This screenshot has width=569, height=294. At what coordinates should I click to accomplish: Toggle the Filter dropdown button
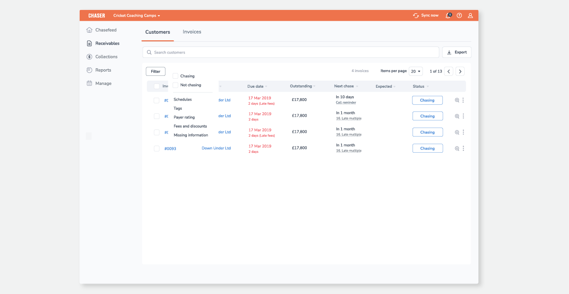coord(156,72)
